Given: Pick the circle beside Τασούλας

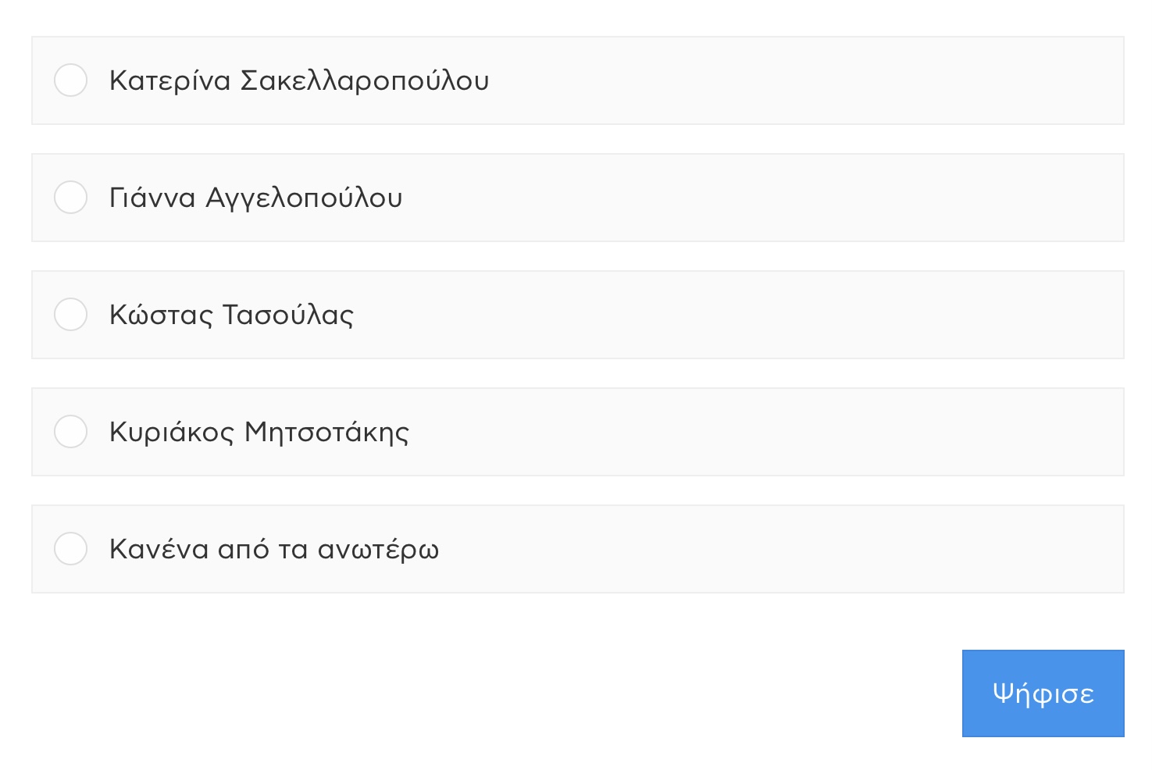Looking at the screenshot, I should point(70,315).
